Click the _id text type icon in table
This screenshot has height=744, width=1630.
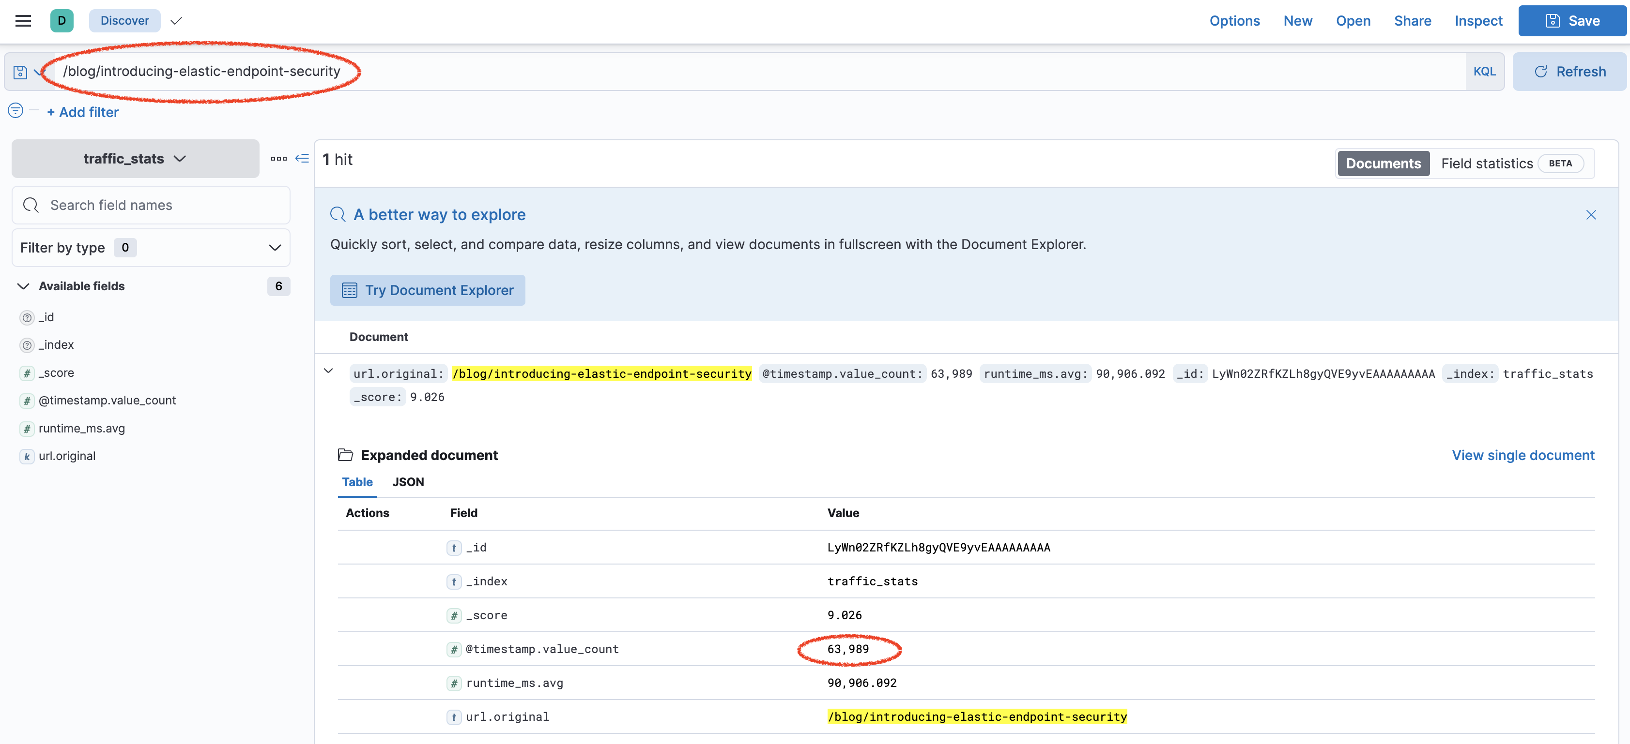(x=454, y=548)
